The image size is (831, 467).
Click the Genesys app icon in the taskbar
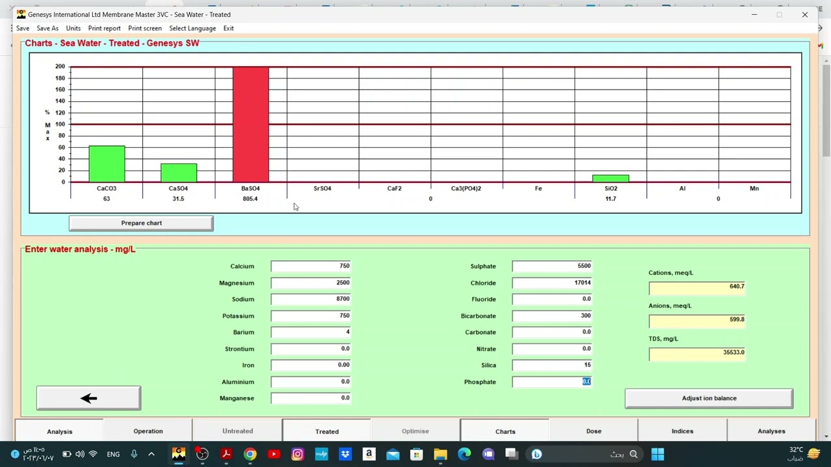(179, 454)
